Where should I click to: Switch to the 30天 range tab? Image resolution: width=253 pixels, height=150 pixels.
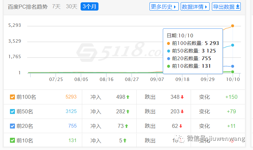pos(72,7)
